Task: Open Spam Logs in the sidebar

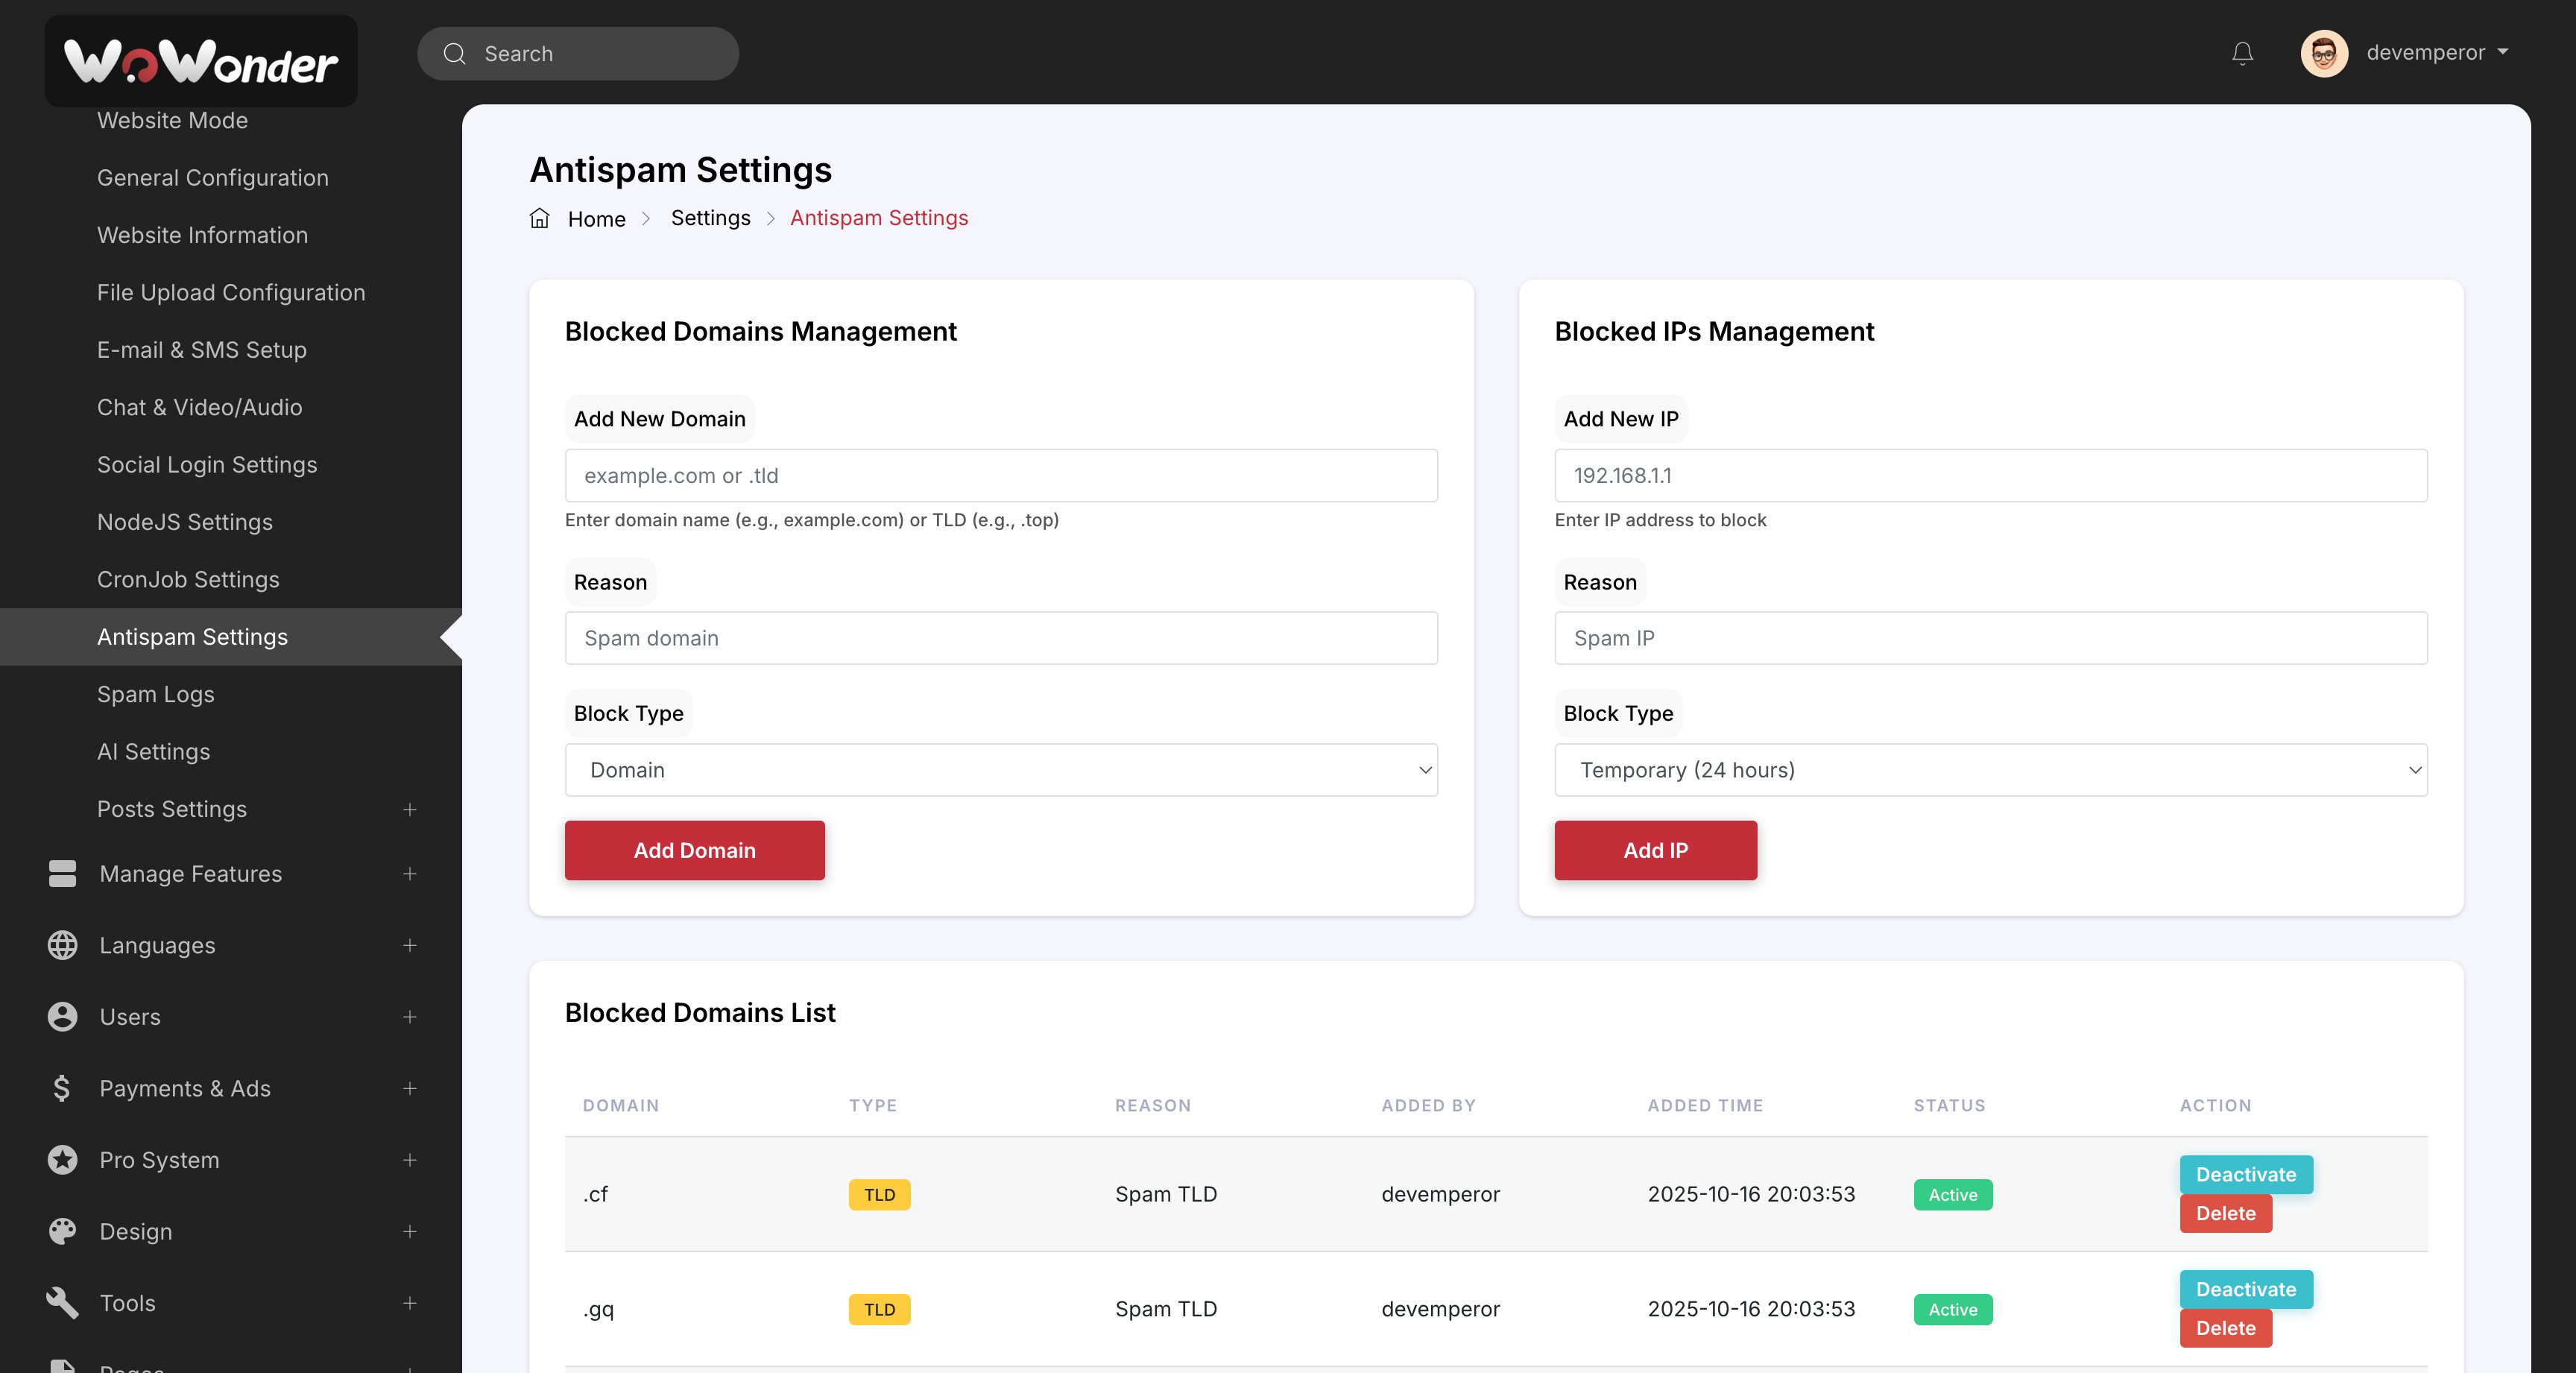Action: [x=156, y=694]
